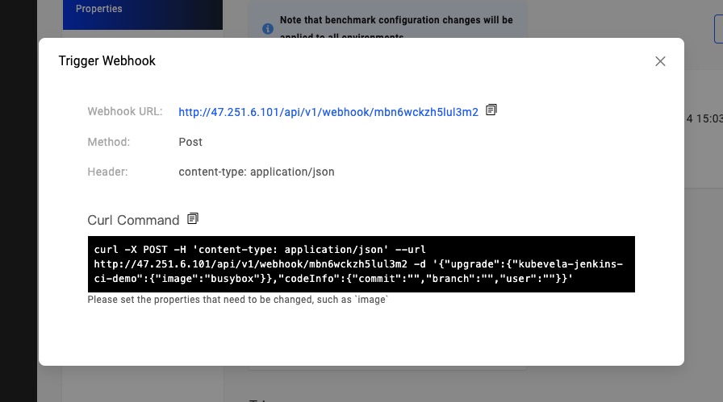Click the benchmark configuration note text
723x402 pixels.
[x=395, y=20]
